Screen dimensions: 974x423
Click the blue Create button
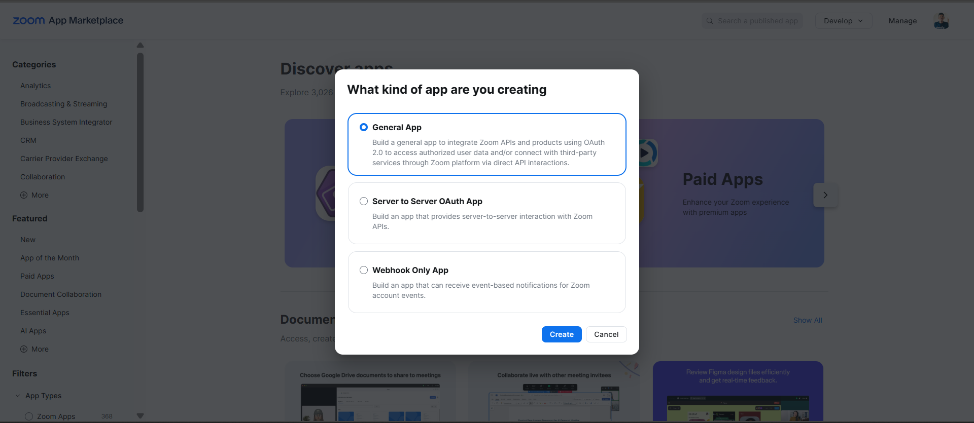(562, 334)
